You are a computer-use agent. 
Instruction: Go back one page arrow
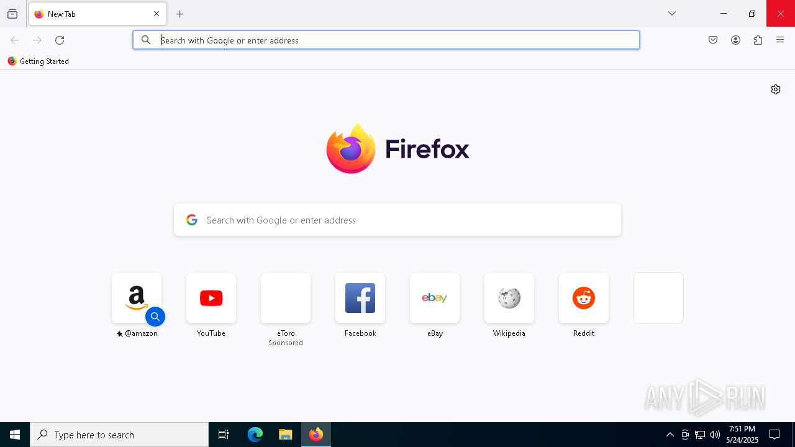click(15, 40)
